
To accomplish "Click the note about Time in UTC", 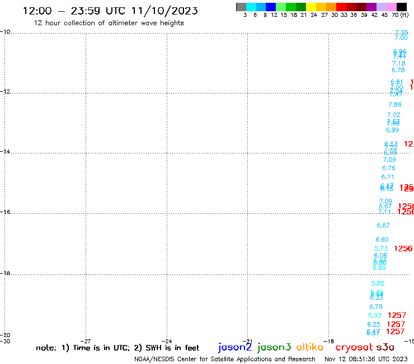I will [x=117, y=348].
